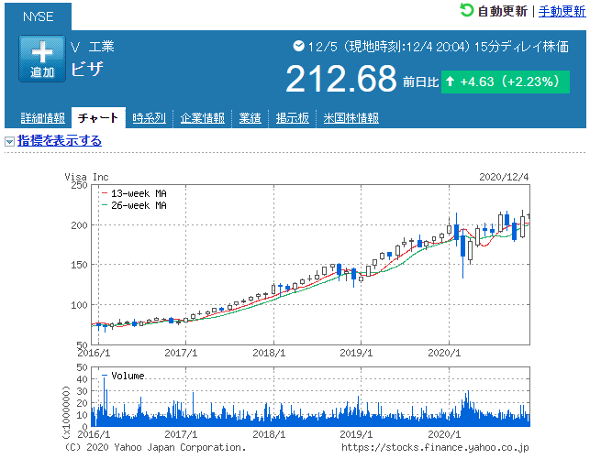This screenshot has width=590, height=459.
Task: Select 自動更新 auto refresh text
Action: [x=502, y=11]
